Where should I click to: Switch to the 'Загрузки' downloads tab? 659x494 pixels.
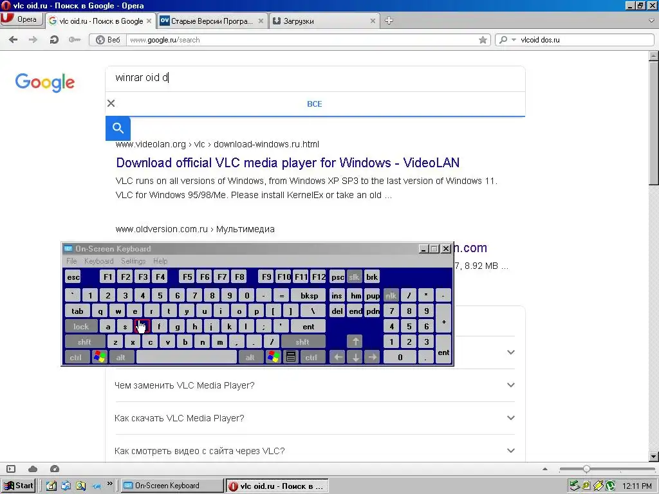324,21
